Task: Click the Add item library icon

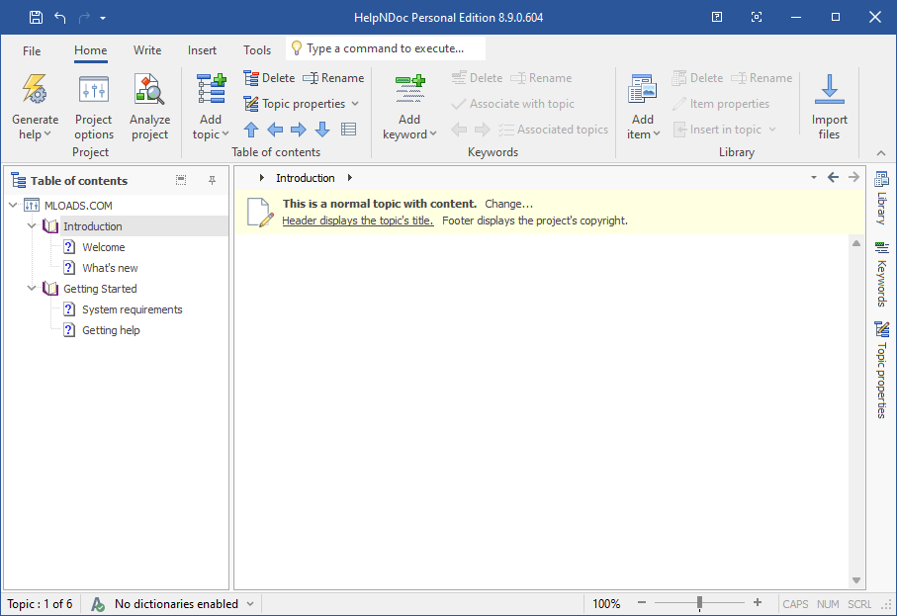Action: coord(643,89)
